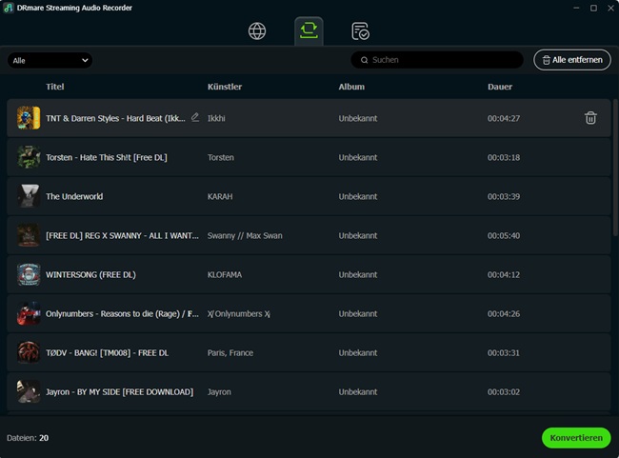The height and width of the screenshot is (458, 619).
Task: Click the DRmare app logo icon
Action: (9, 8)
